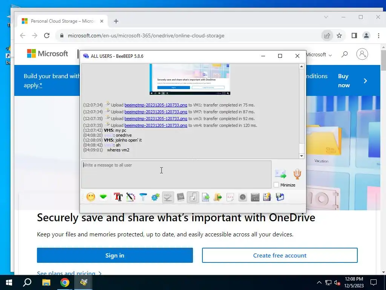
Task: Open See plans and pricing link
Action: coord(69,273)
